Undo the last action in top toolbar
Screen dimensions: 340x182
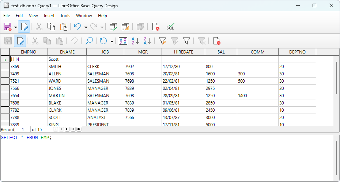click(78, 27)
